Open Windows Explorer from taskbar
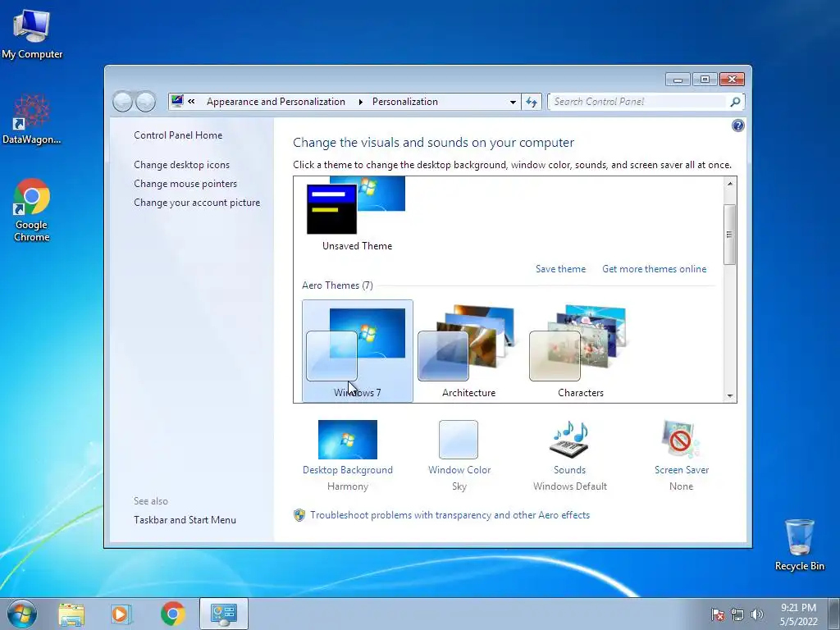Image resolution: width=840 pixels, height=630 pixels. click(71, 614)
